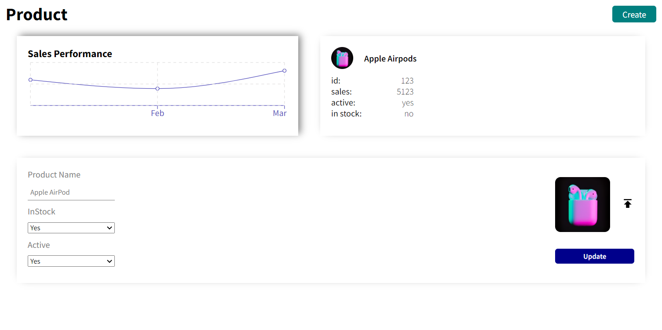
Task: Click the Mar data point on chart
Action: click(x=285, y=71)
